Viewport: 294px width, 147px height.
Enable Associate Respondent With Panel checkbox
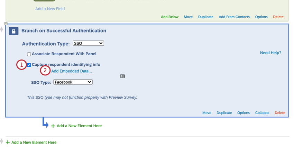[x=29, y=54]
